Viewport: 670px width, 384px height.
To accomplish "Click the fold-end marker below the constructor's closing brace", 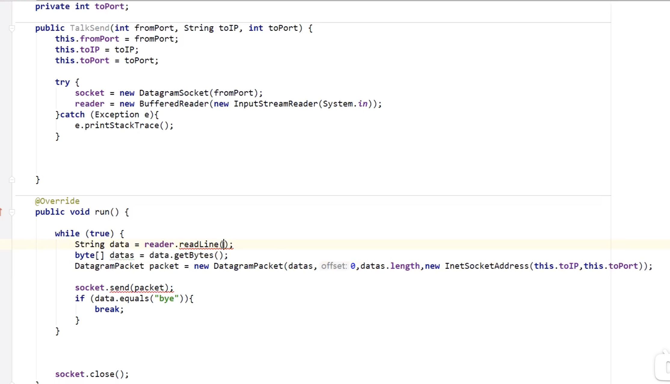I will pyautogui.click(x=12, y=180).
